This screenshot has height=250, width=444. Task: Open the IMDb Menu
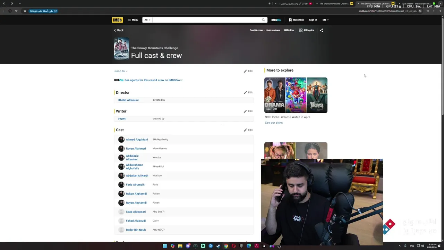point(133,20)
